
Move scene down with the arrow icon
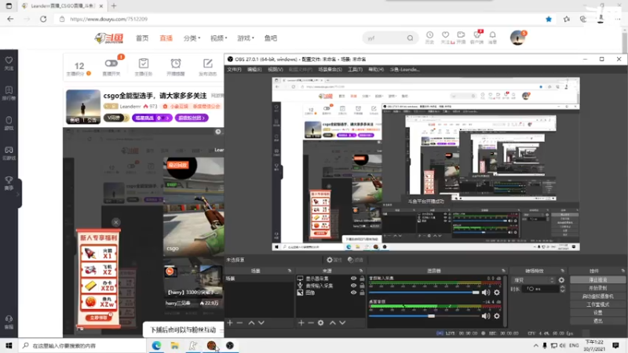[261, 322]
